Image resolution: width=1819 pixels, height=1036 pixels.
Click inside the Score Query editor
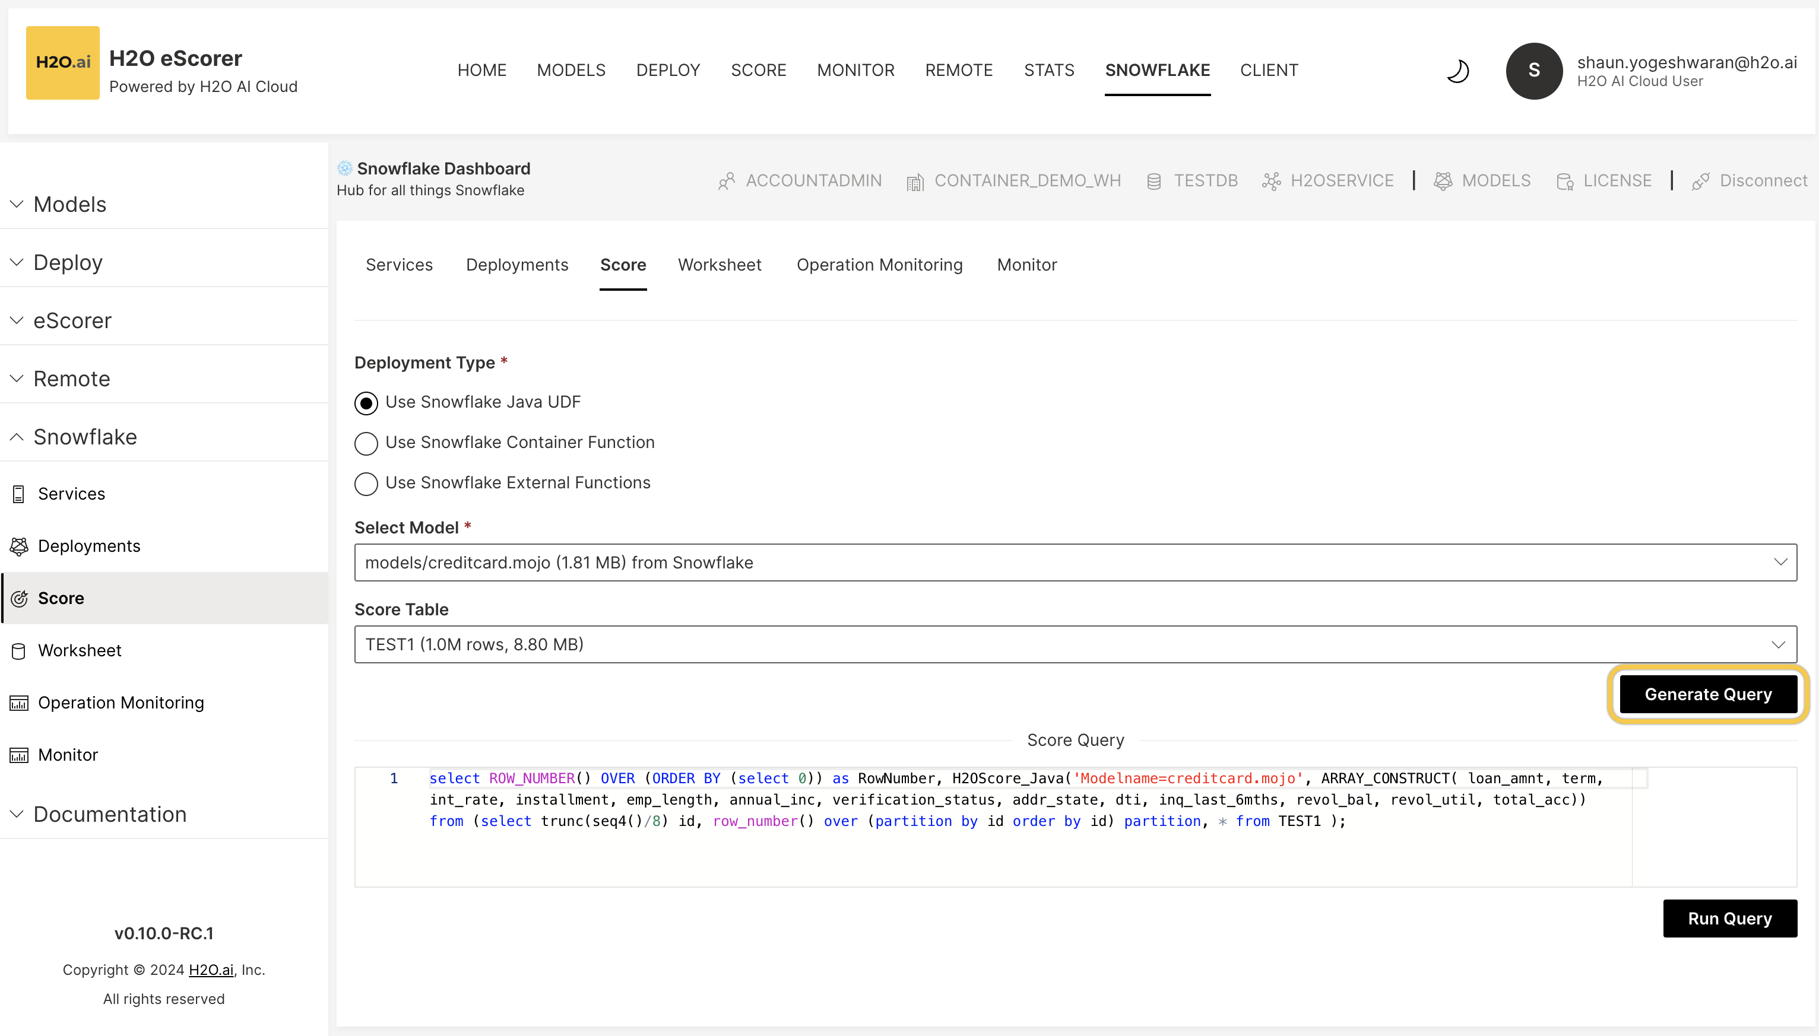click(997, 854)
